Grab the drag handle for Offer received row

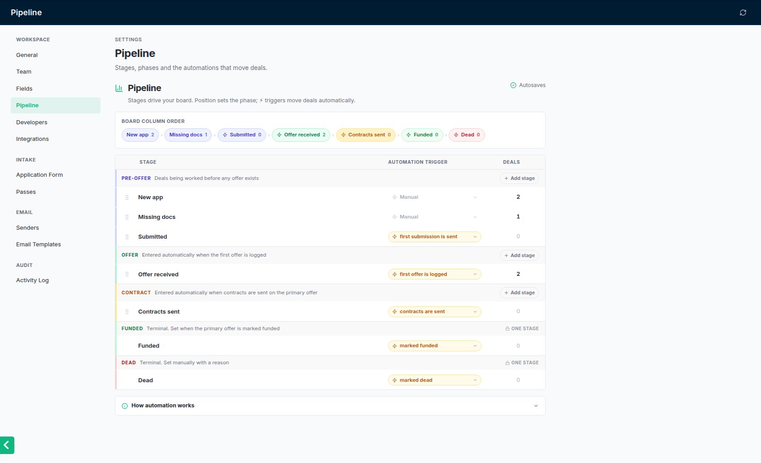point(127,274)
